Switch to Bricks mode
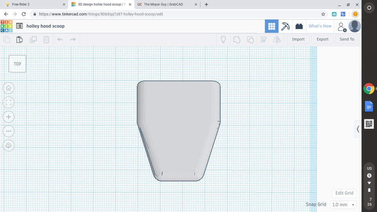 point(299,26)
